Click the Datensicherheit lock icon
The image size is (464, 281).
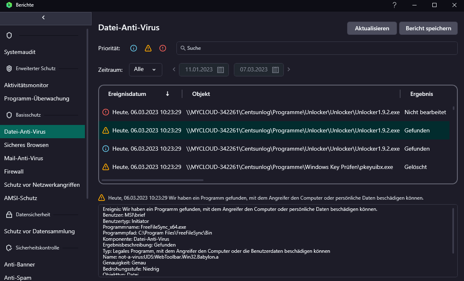(9, 215)
